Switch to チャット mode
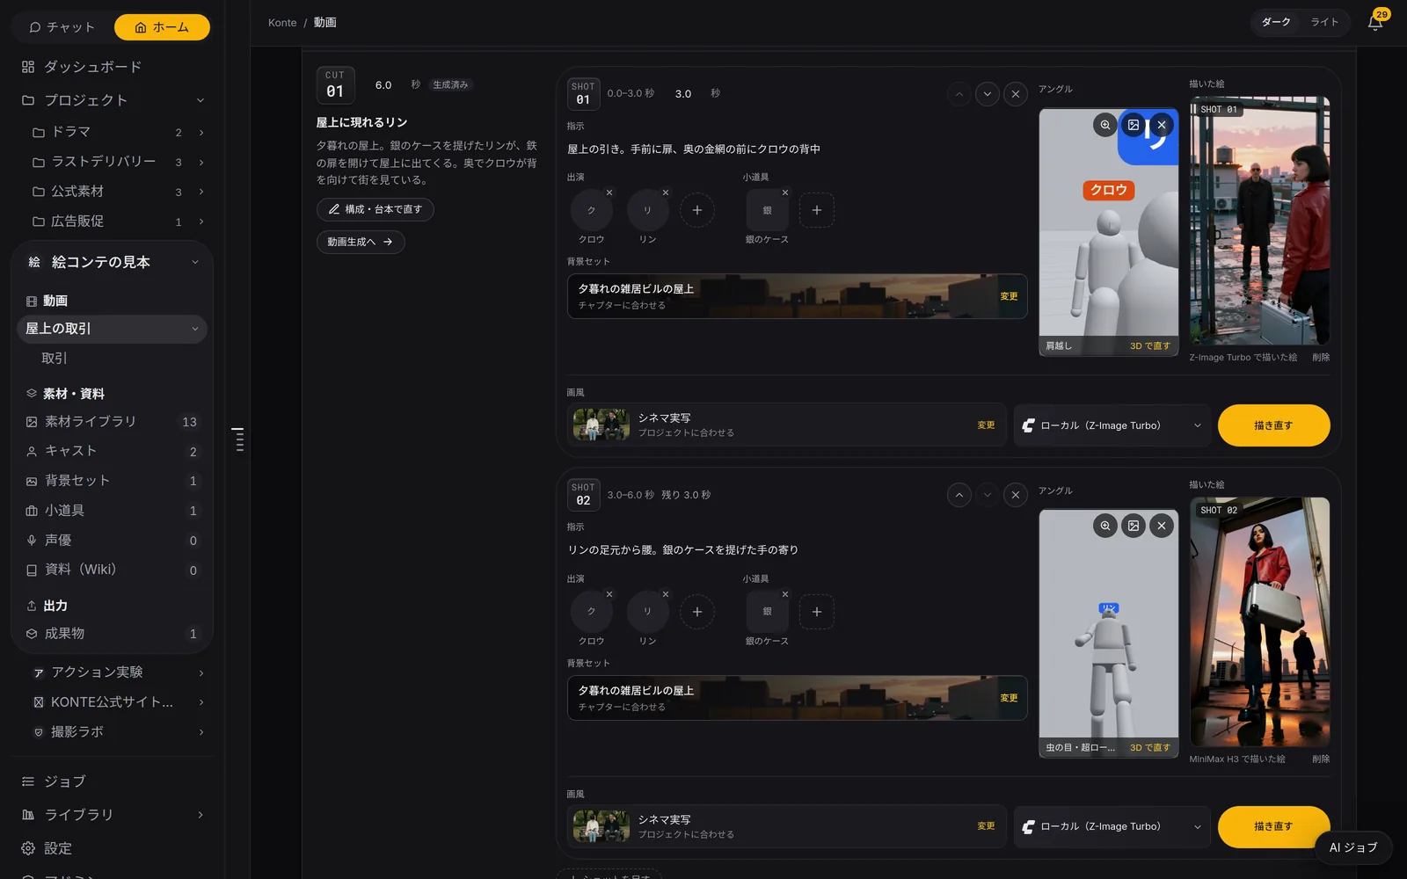 62,27
